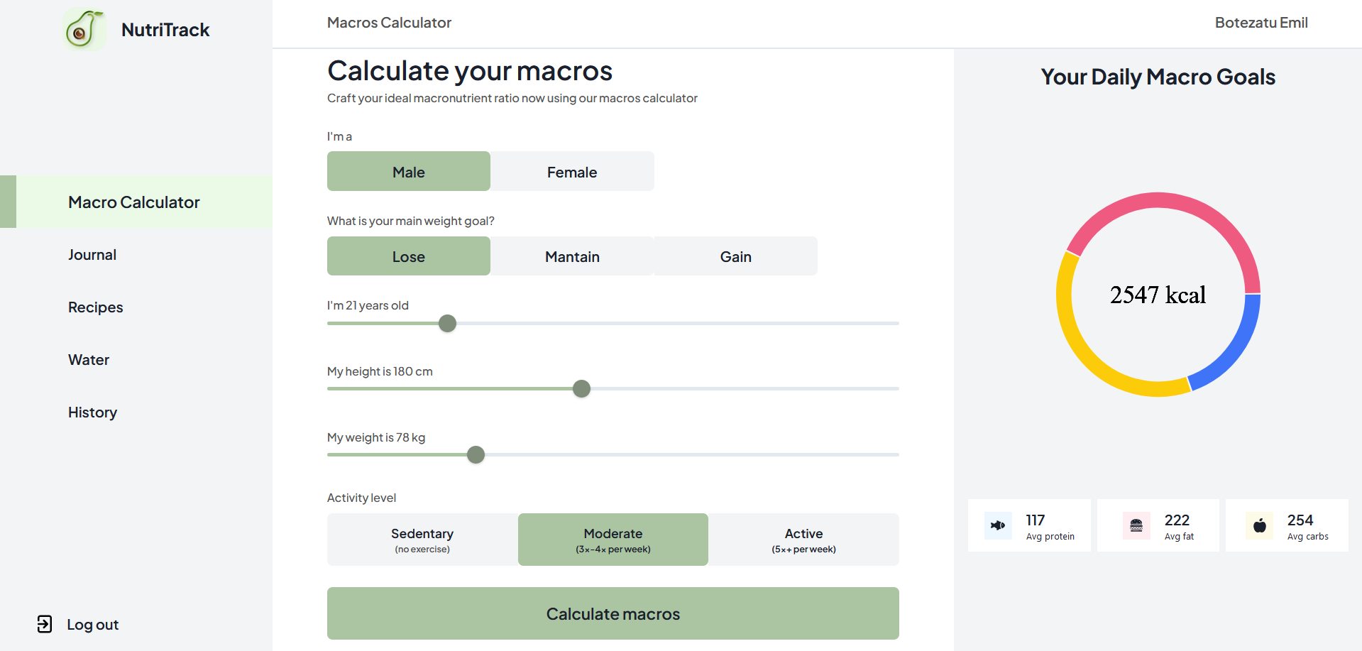This screenshot has height=651, width=1362.
Task: Select Male as your gender
Action: 408,171
